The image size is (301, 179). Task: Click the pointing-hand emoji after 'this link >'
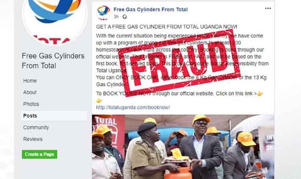tap(260, 94)
